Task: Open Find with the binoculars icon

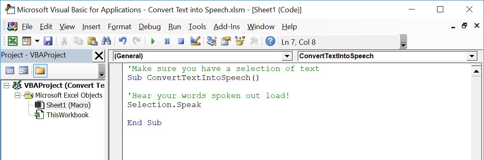Action: tap(106, 41)
